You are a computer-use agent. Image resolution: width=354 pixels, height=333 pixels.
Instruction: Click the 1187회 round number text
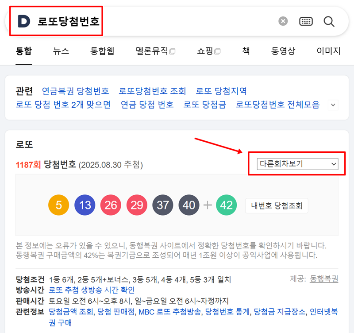(x=28, y=165)
